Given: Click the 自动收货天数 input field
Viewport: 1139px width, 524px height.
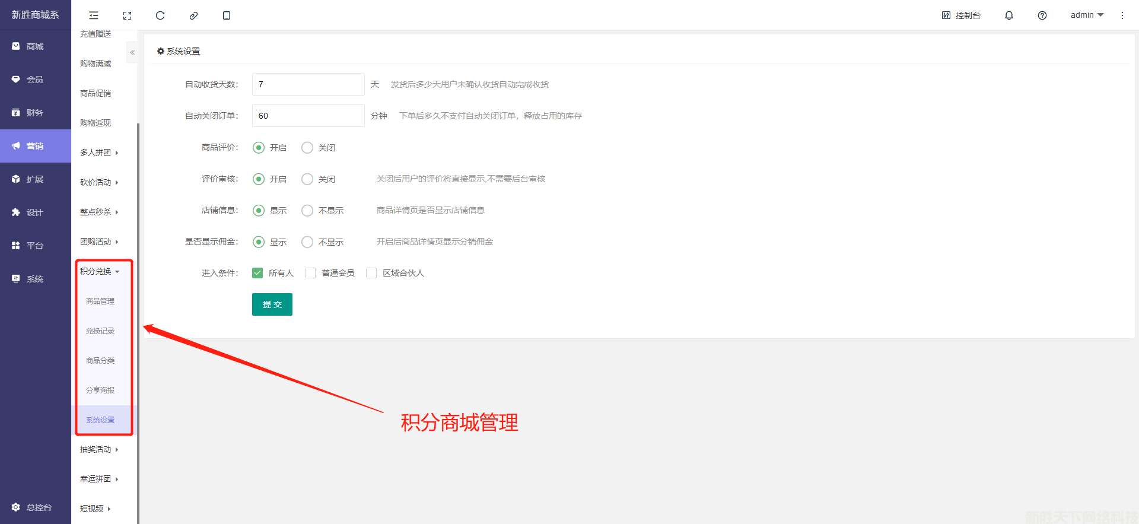Looking at the screenshot, I should [x=308, y=84].
